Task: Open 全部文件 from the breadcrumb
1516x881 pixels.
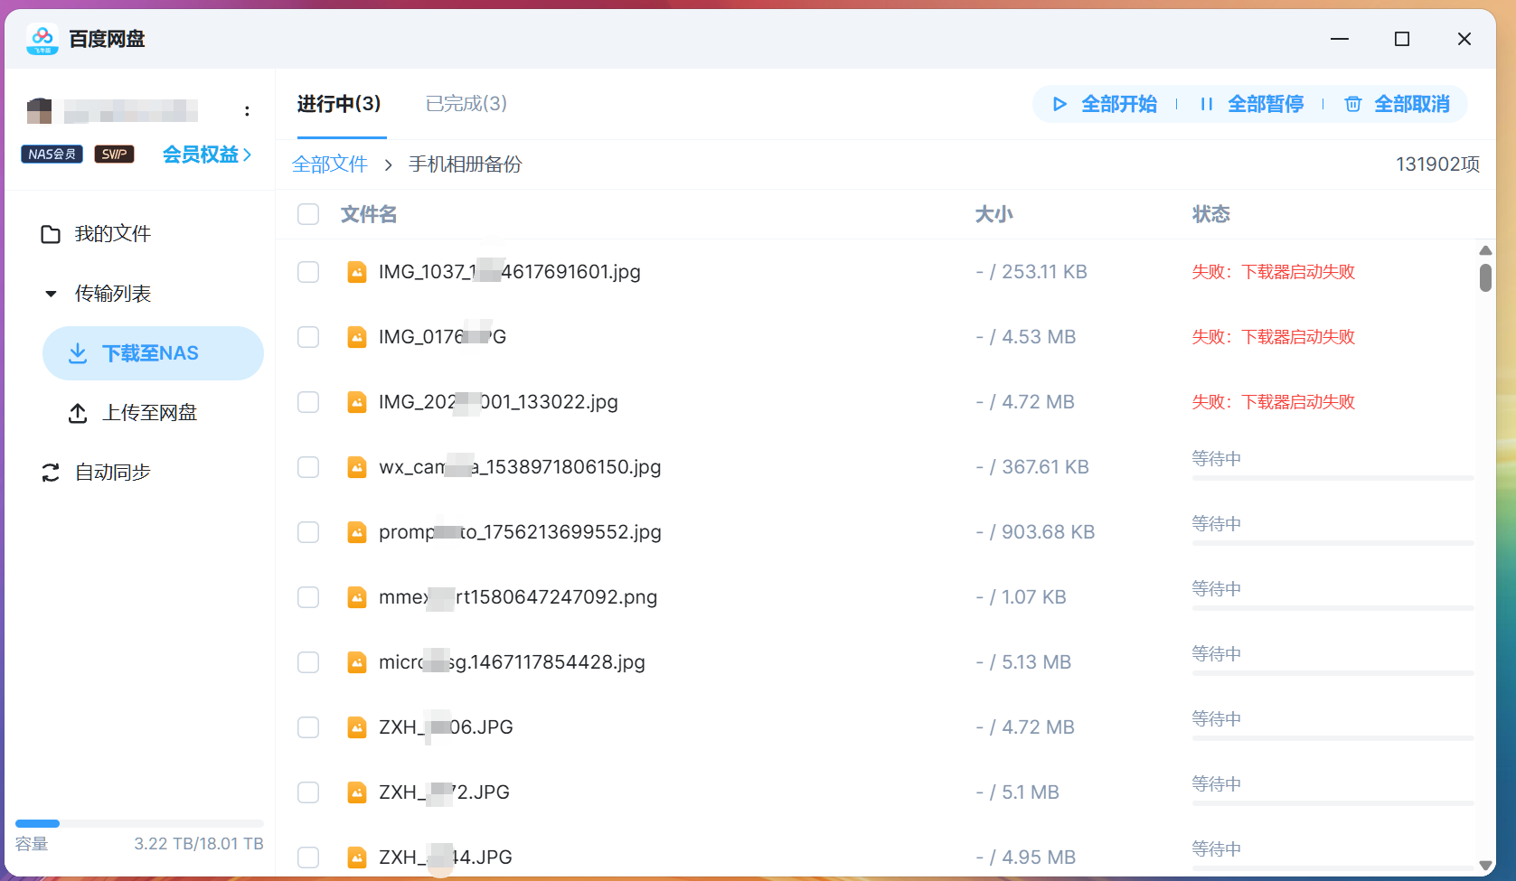Action: point(330,164)
